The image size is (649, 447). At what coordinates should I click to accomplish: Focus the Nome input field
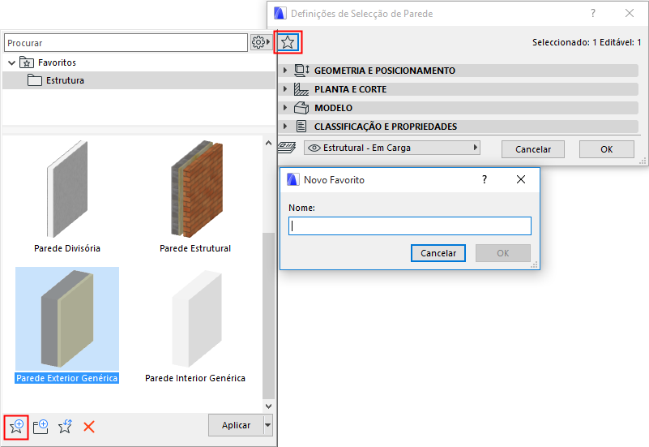click(410, 226)
